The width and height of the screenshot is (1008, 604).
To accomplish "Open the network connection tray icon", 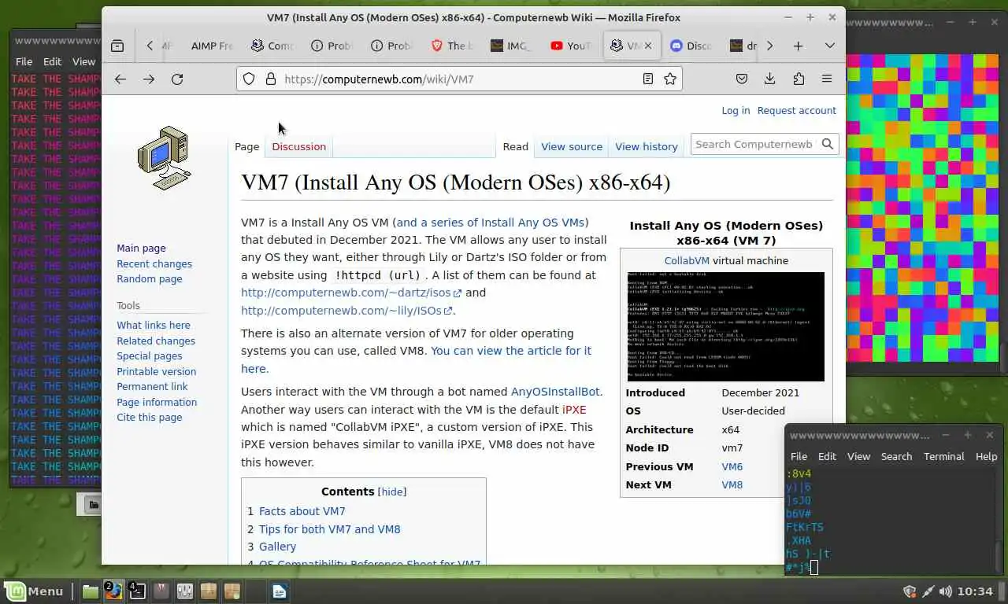I will click(x=928, y=591).
